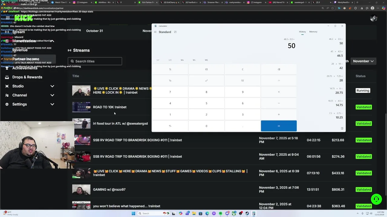Click the ROAD TO 10K stream thumbnail

tap(81, 107)
